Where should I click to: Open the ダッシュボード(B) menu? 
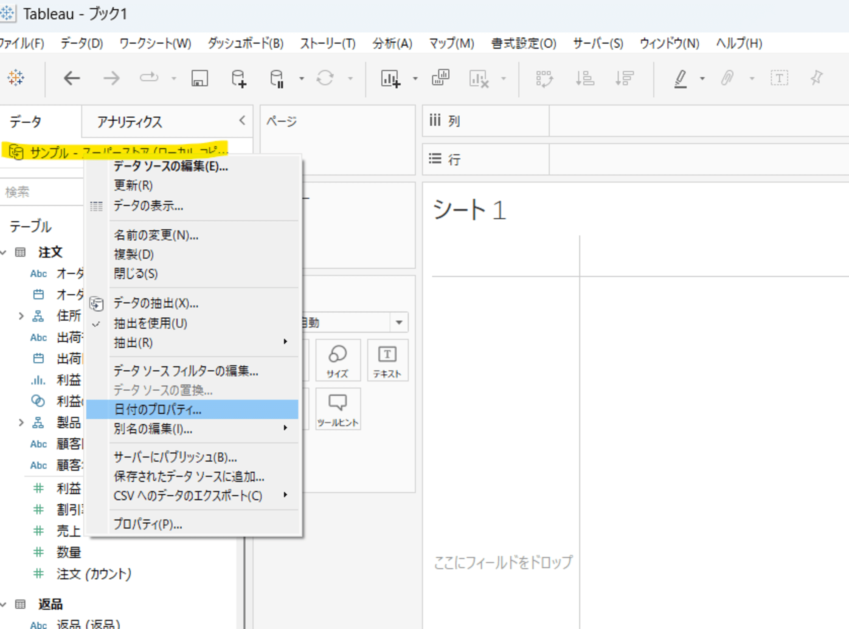click(245, 43)
